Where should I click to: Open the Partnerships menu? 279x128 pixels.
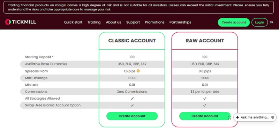coord(180,22)
